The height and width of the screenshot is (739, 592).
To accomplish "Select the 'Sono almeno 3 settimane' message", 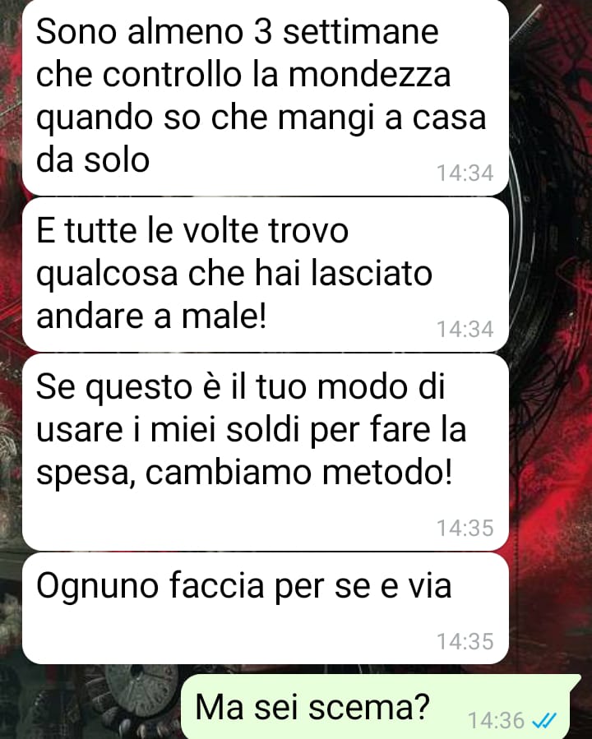I will pos(266,97).
